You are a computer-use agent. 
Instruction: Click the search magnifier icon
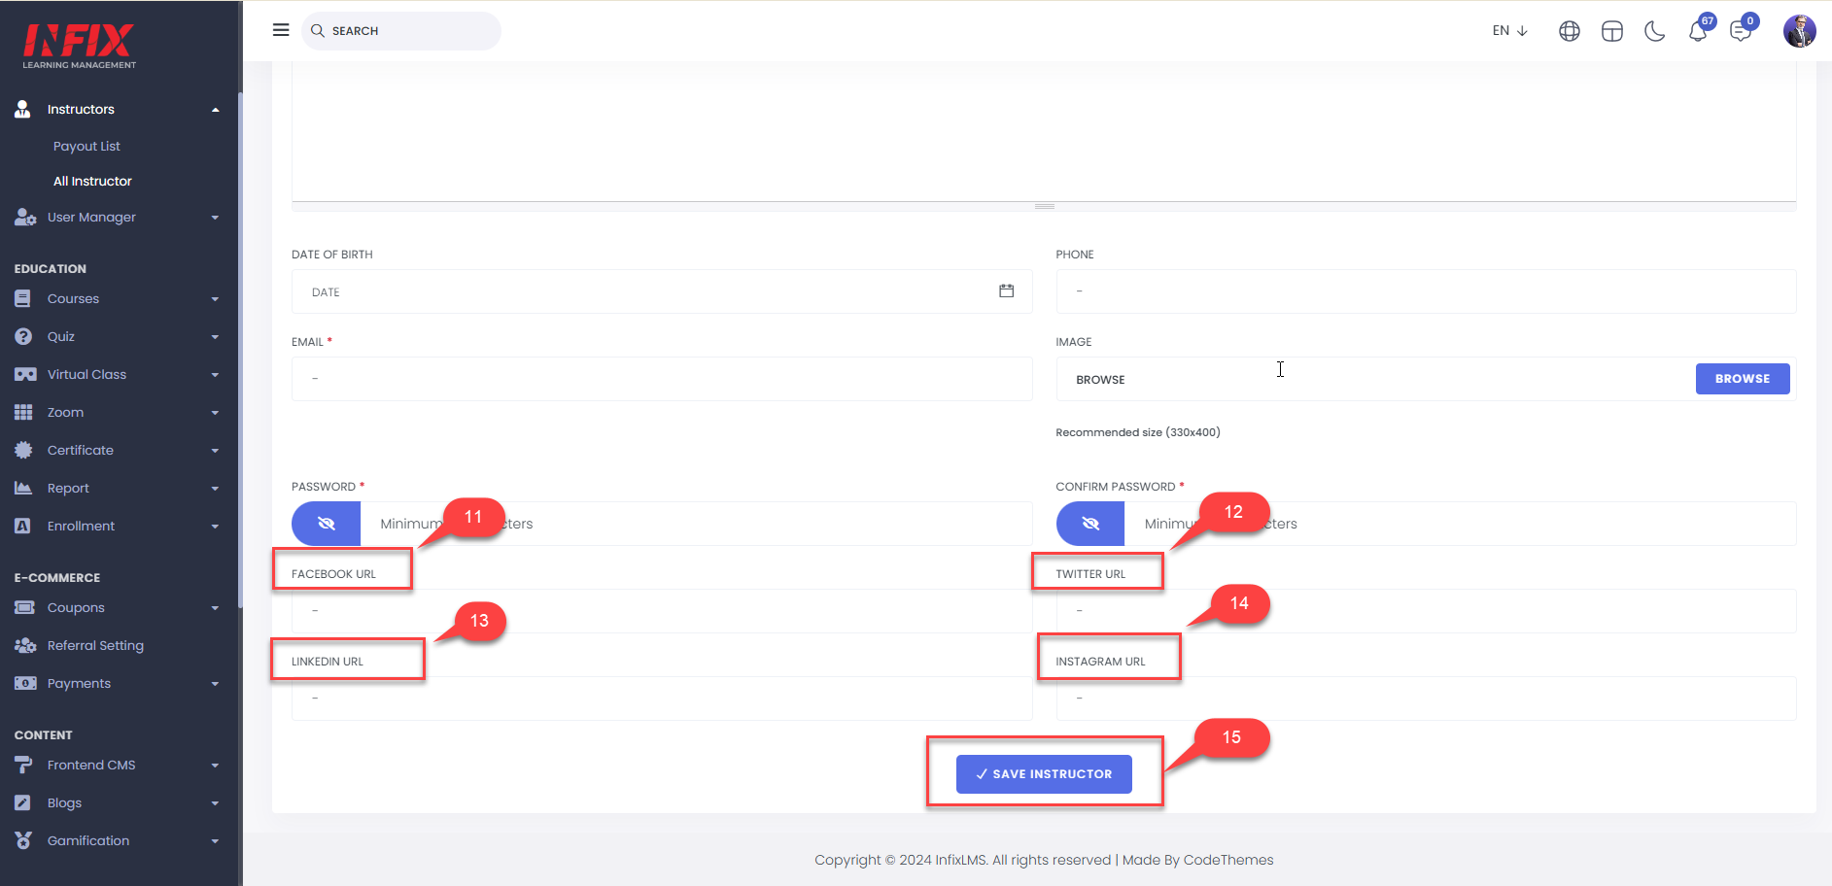318,31
